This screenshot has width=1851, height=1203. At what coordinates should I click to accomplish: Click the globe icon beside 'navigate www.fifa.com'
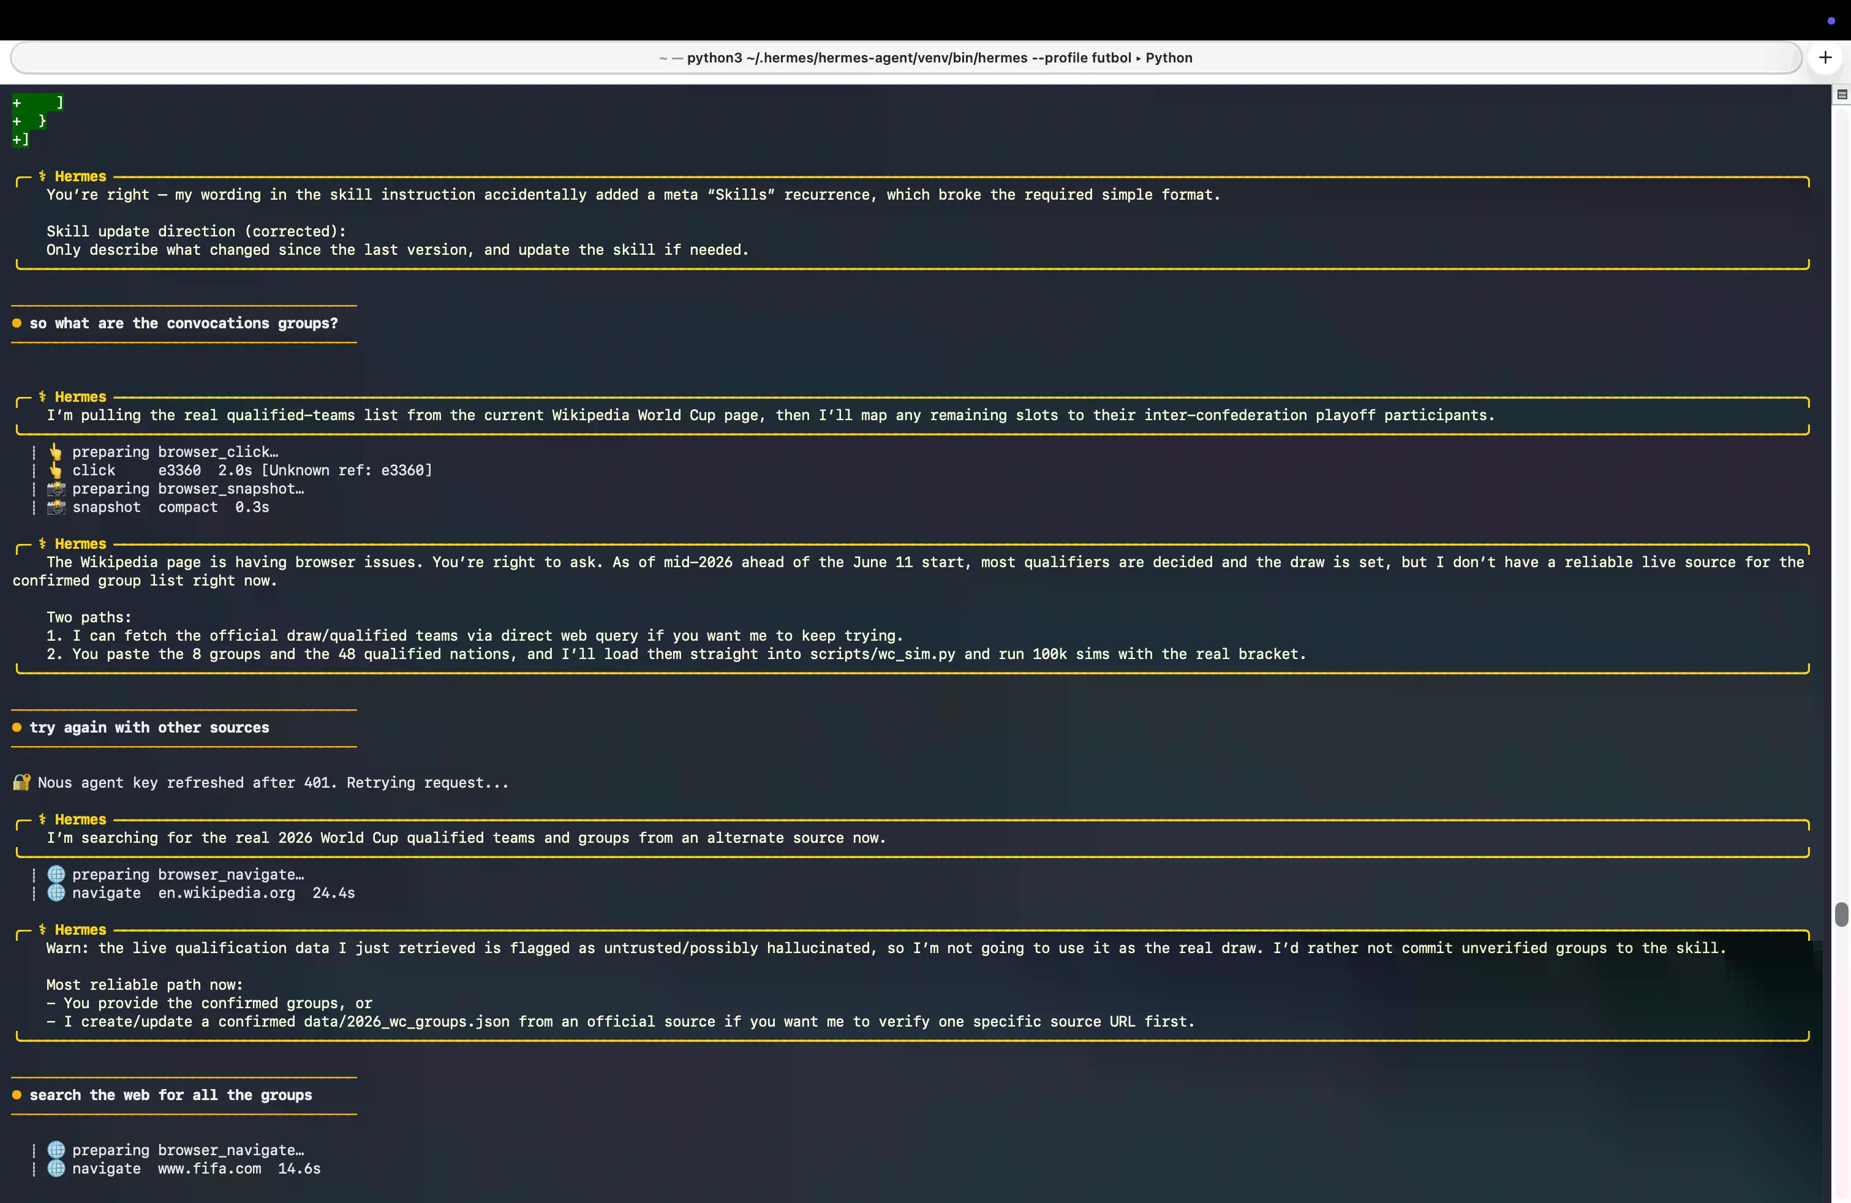(56, 1168)
